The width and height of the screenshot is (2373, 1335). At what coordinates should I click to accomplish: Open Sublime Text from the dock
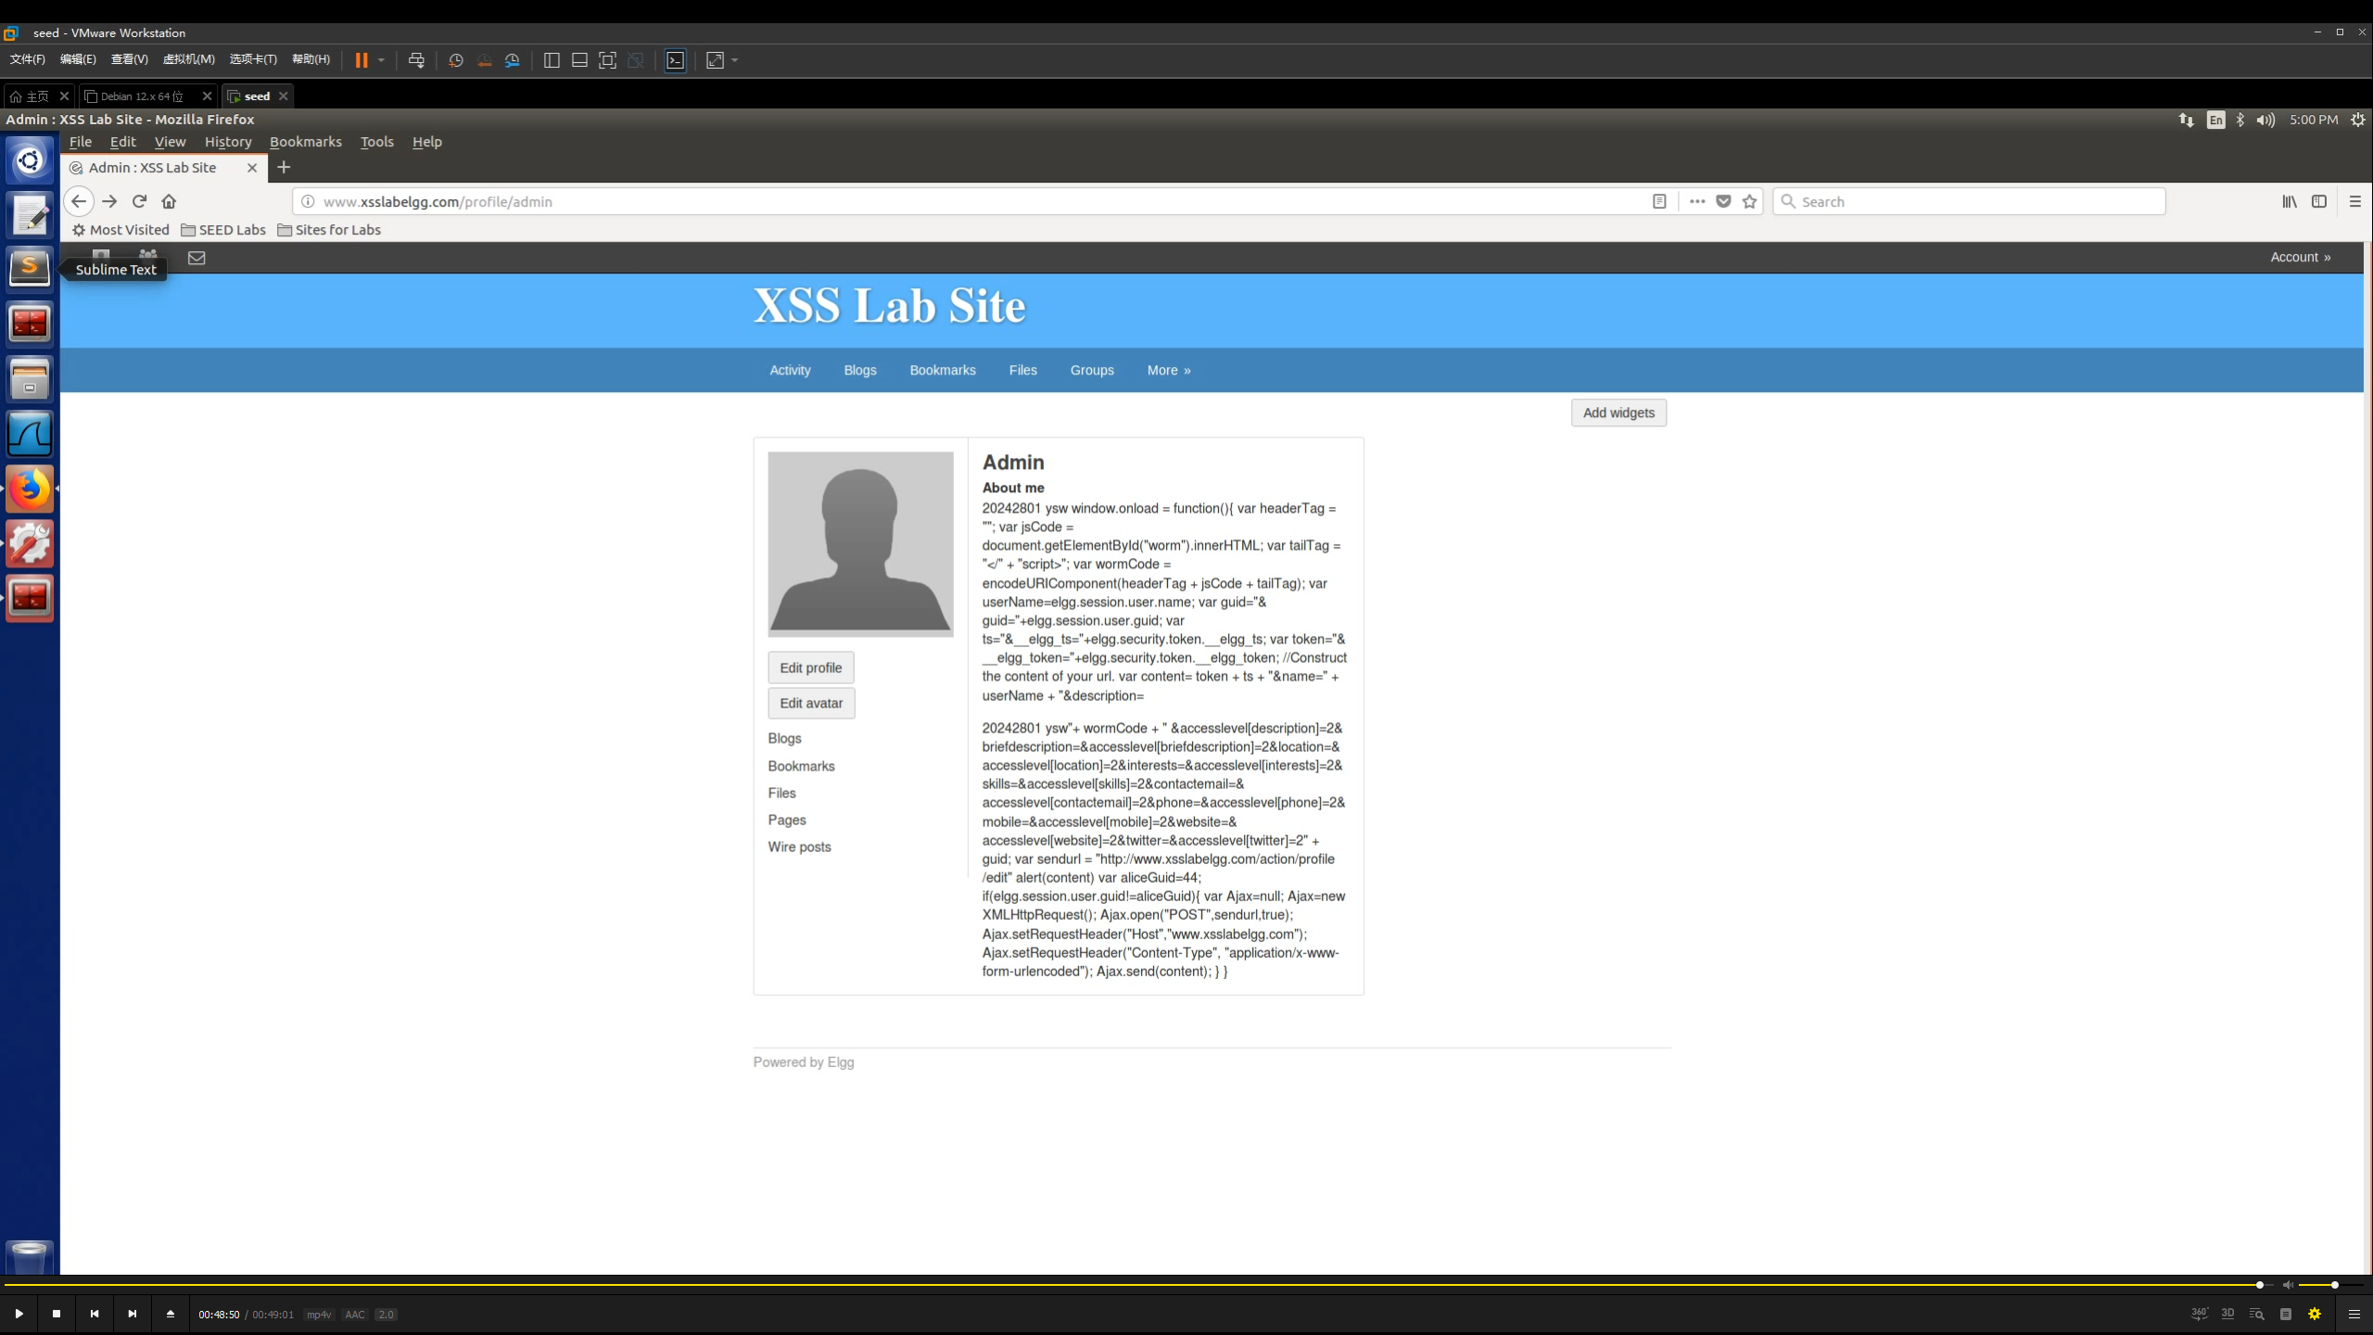(x=30, y=268)
